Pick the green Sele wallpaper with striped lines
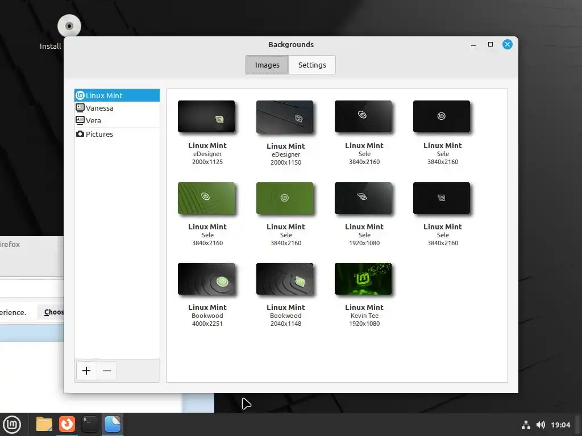Image resolution: width=582 pixels, height=436 pixels. click(x=206, y=198)
